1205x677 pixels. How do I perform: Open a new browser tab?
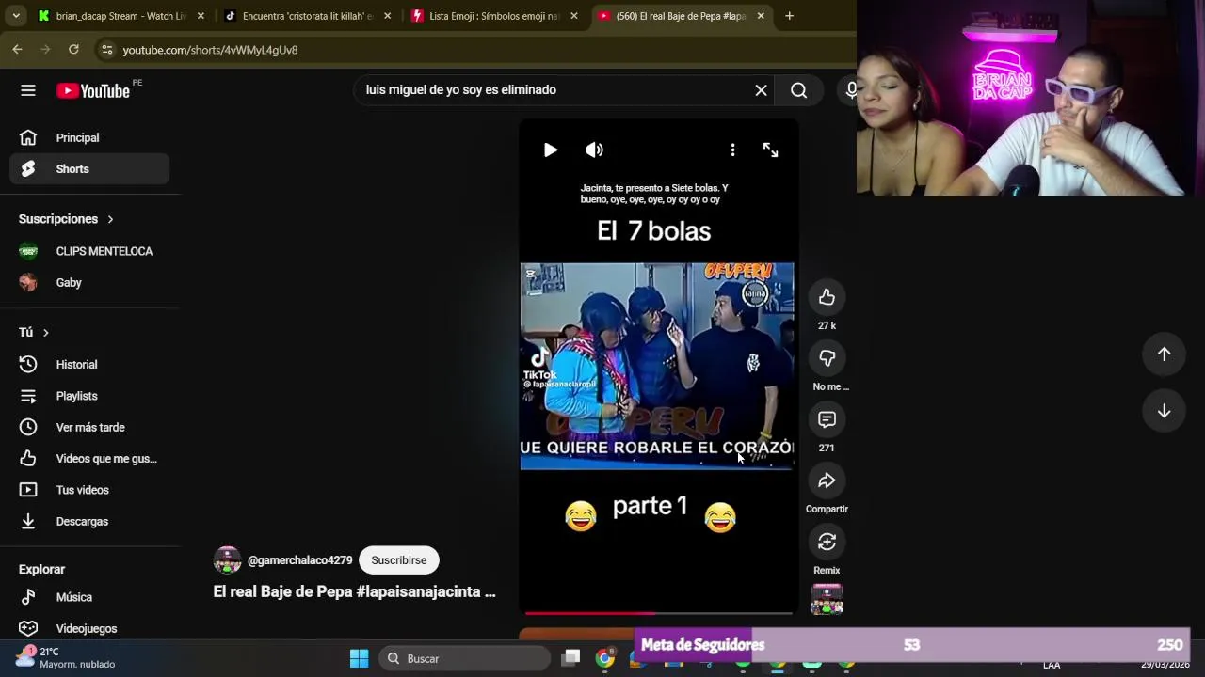coord(789,16)
